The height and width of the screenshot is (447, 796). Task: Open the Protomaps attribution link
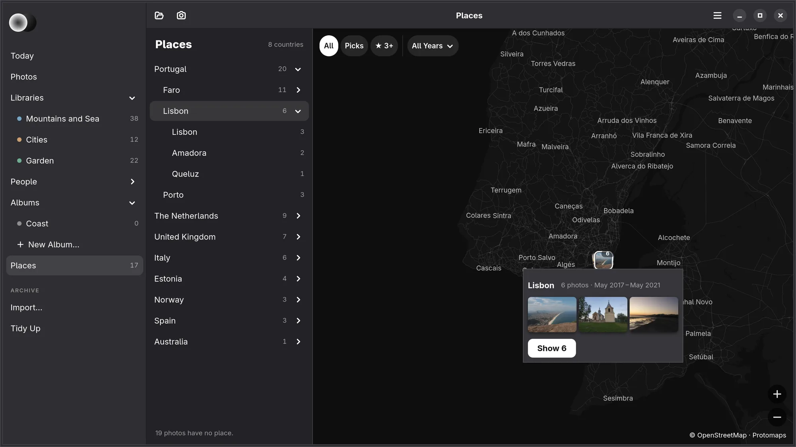pos(769,435)
